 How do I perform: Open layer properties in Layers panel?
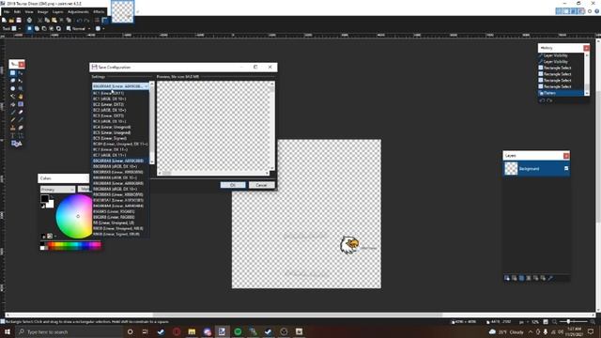[x=550, y=278]
